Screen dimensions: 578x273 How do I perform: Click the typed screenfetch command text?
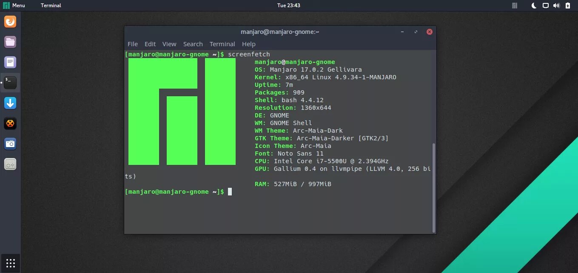pyautogui.click(x=249, y=54)
